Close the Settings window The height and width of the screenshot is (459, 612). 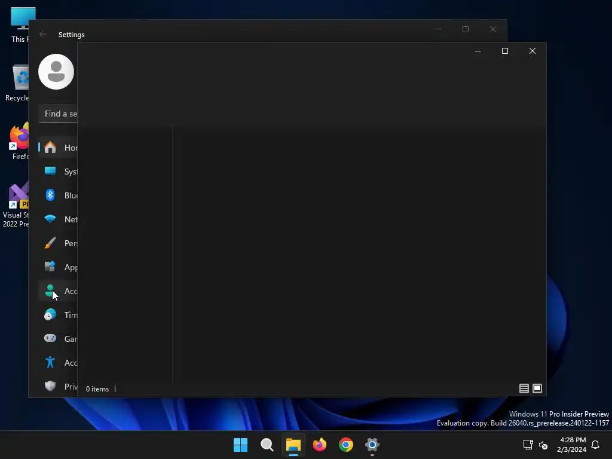point(493,29)
